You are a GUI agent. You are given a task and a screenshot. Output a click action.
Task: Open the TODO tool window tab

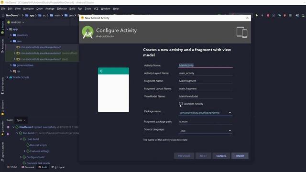click(12, 167)
